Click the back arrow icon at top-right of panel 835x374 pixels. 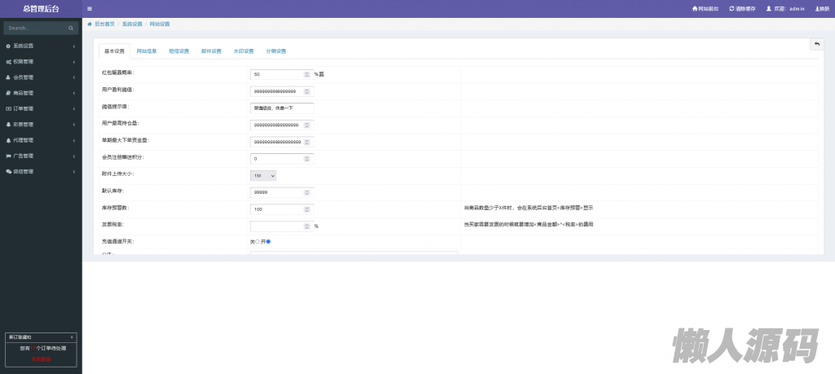[x=816, y=44]
